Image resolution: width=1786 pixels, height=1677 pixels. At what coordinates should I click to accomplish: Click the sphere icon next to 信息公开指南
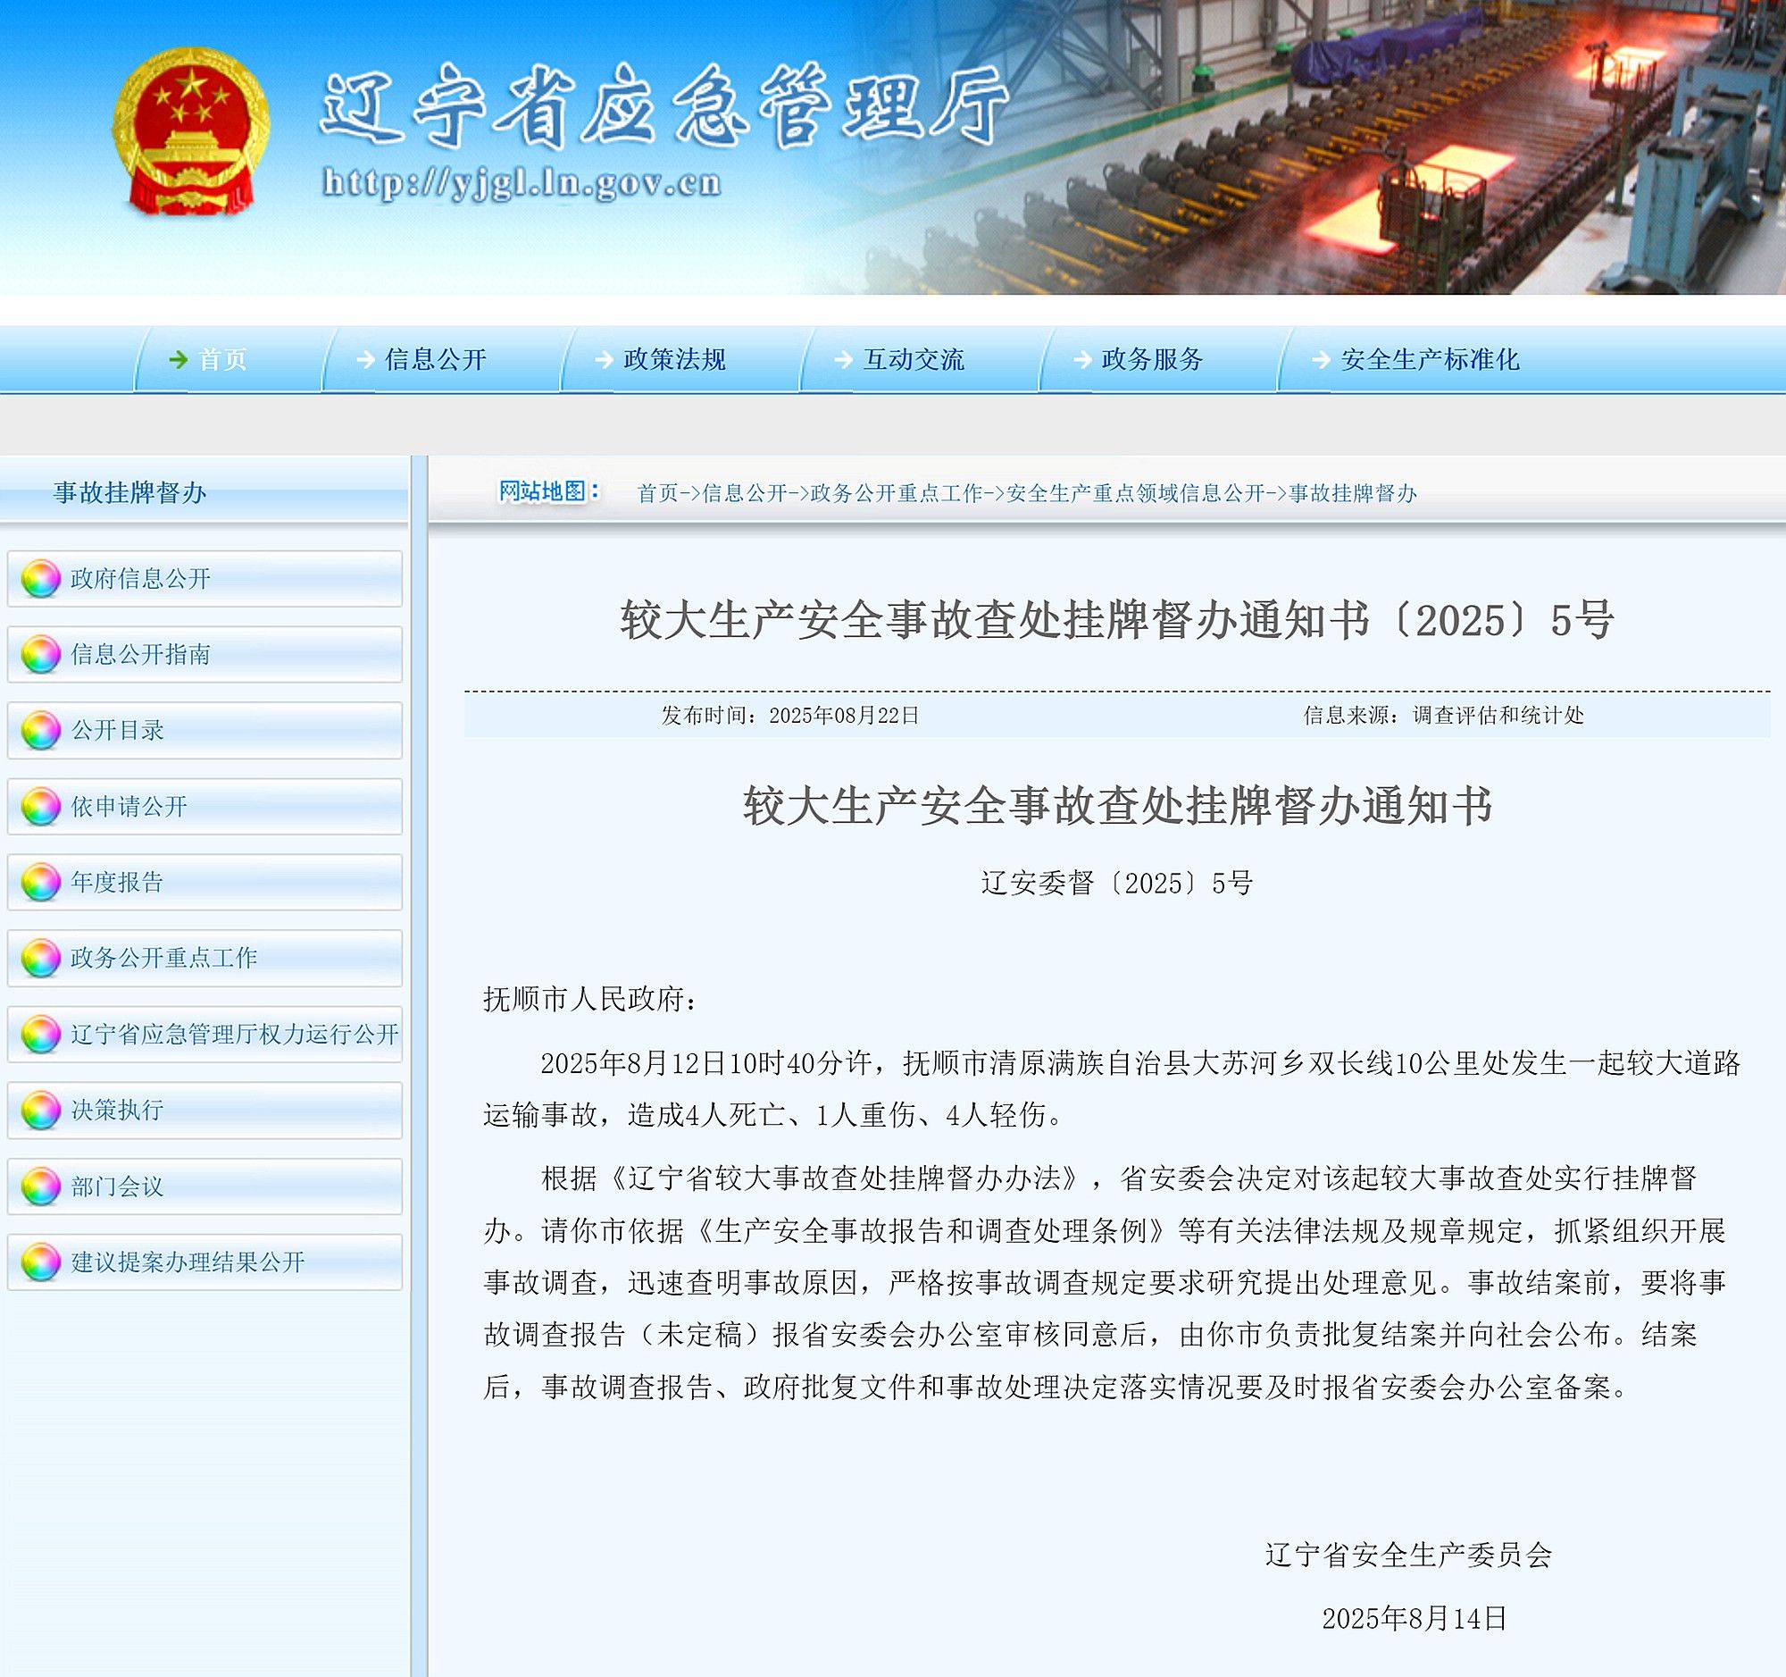pos(39,655)
